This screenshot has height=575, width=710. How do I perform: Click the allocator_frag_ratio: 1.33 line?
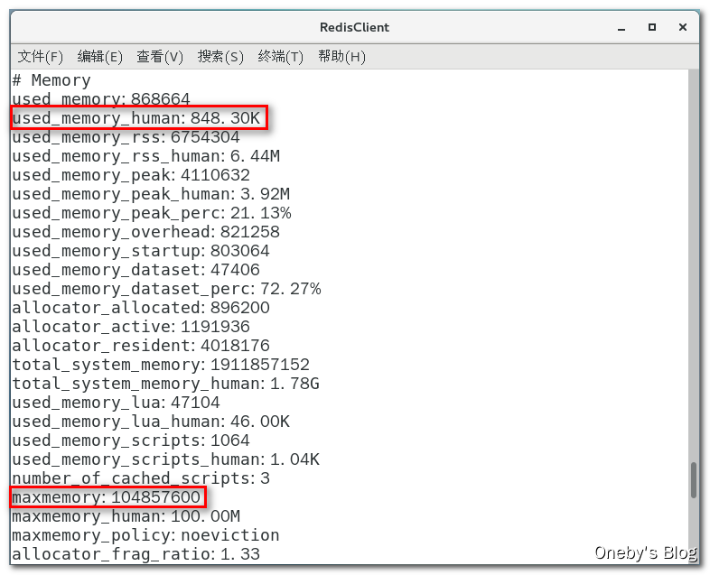[135, 554]
